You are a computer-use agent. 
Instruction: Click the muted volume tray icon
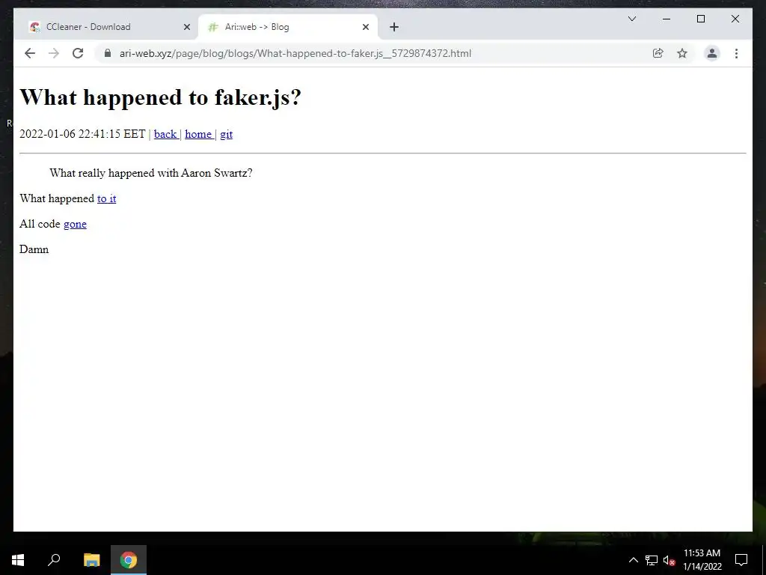tap(669, 560)
